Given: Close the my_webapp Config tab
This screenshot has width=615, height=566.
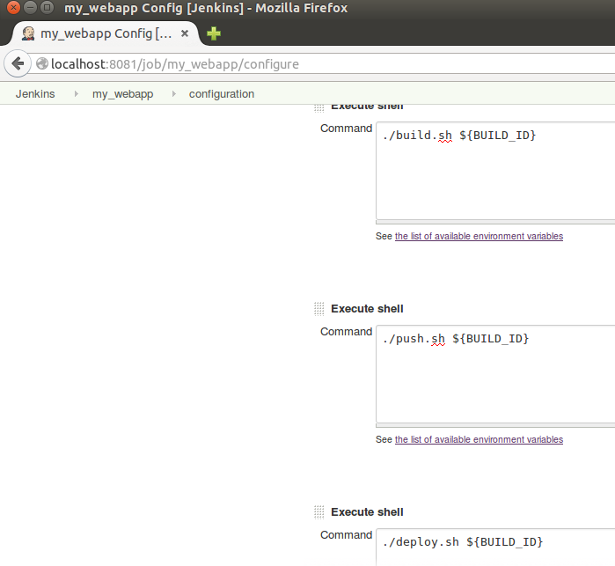Looking at the screenshot, I should [185, 33].
